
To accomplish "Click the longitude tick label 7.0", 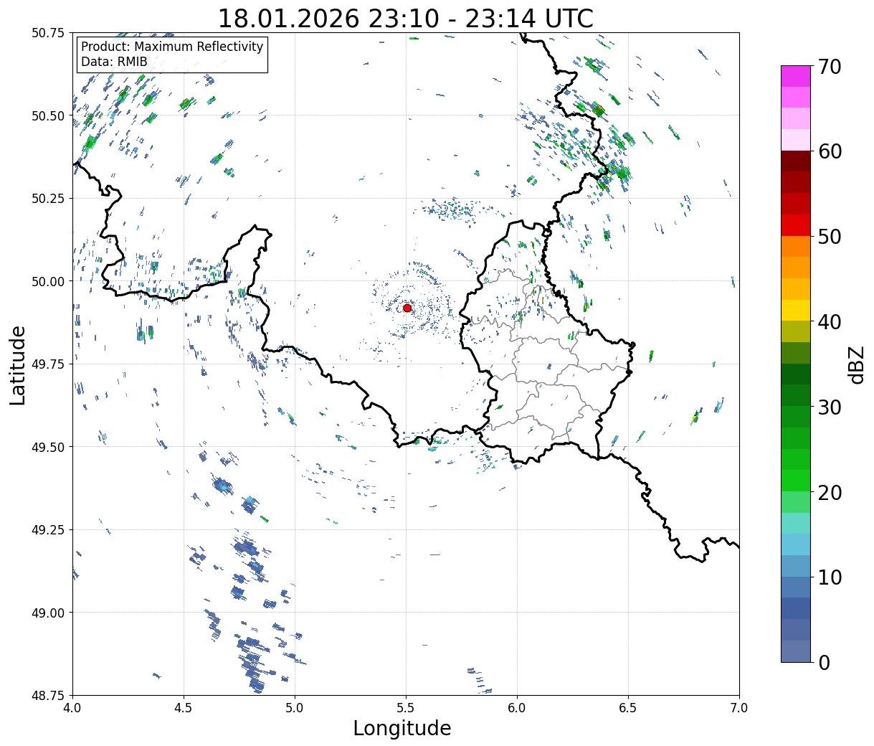I will [x=739, y=707].
